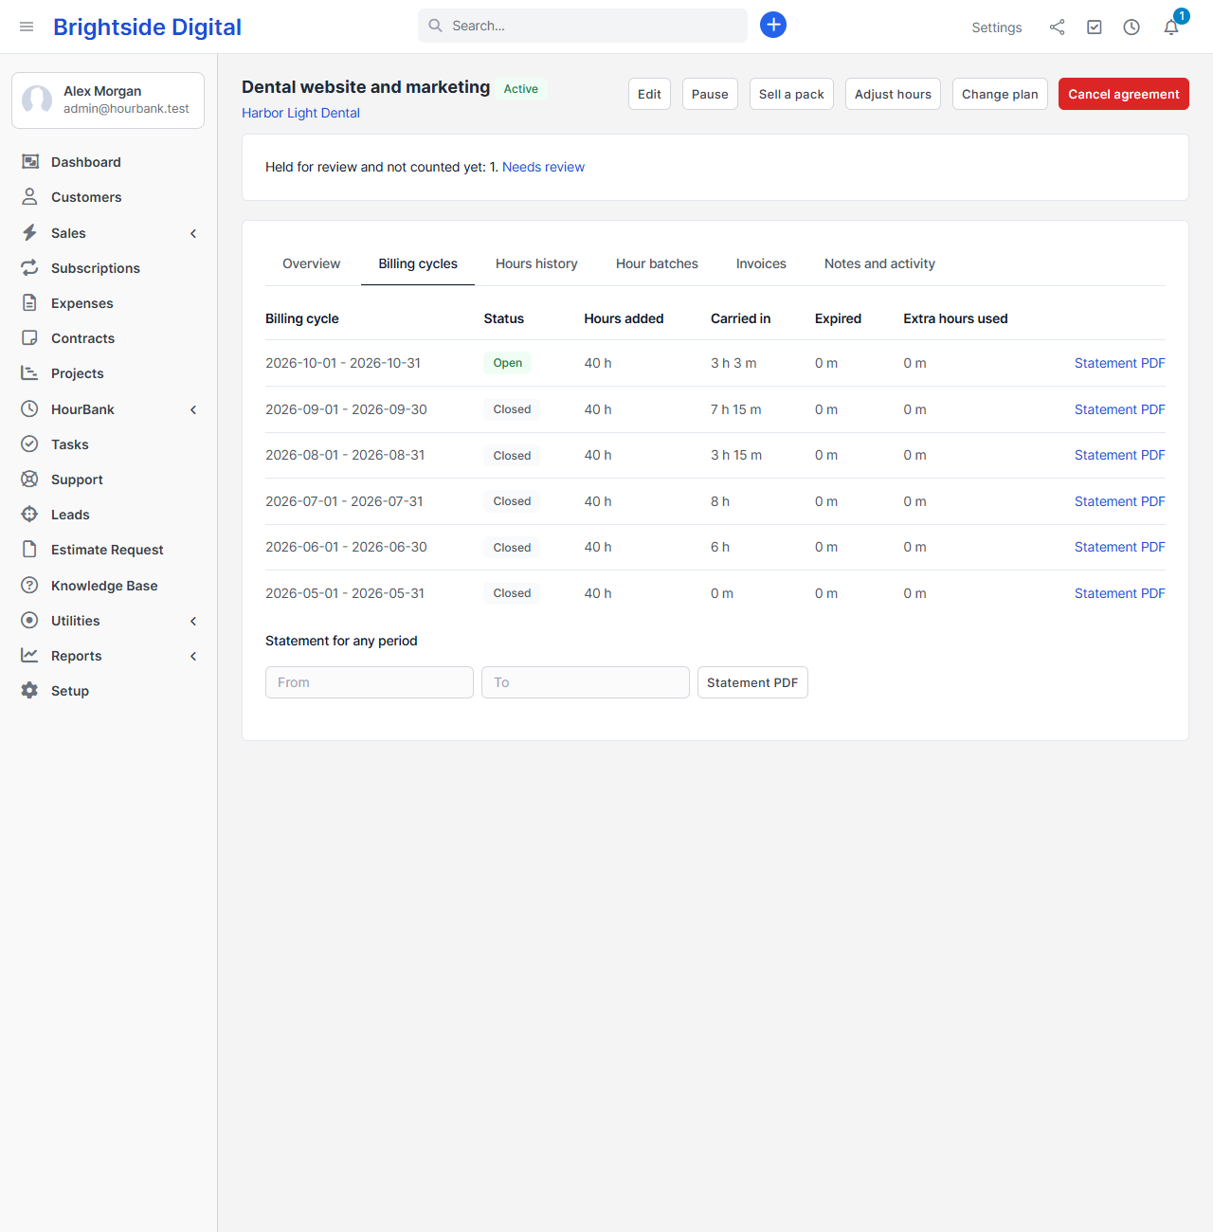Toggle the hamburger sidebar menu icon

pyautogui.click(x=27, y=27)
